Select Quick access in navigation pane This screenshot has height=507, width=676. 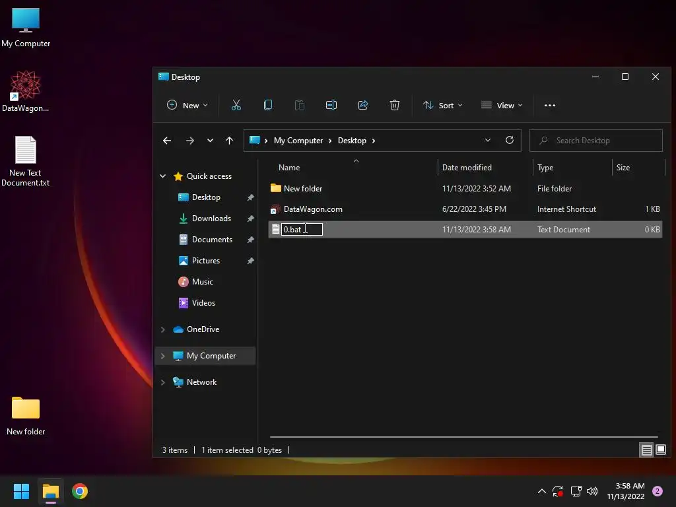click(x=209, y=176)
